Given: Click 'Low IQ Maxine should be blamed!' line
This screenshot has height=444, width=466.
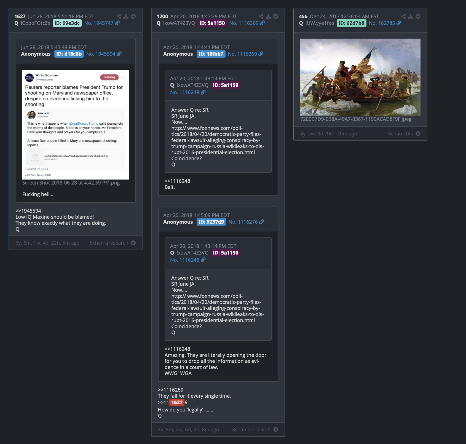Looking at the screenshot, I should coord(55,217).
